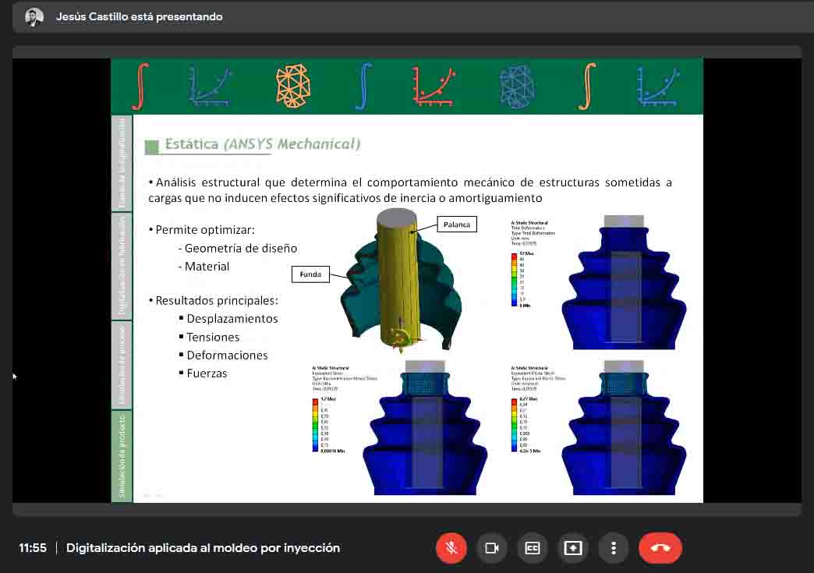Turn on the camera
Image resolution: width=814 pixels, height=573 pixels.
coord(492,547)
